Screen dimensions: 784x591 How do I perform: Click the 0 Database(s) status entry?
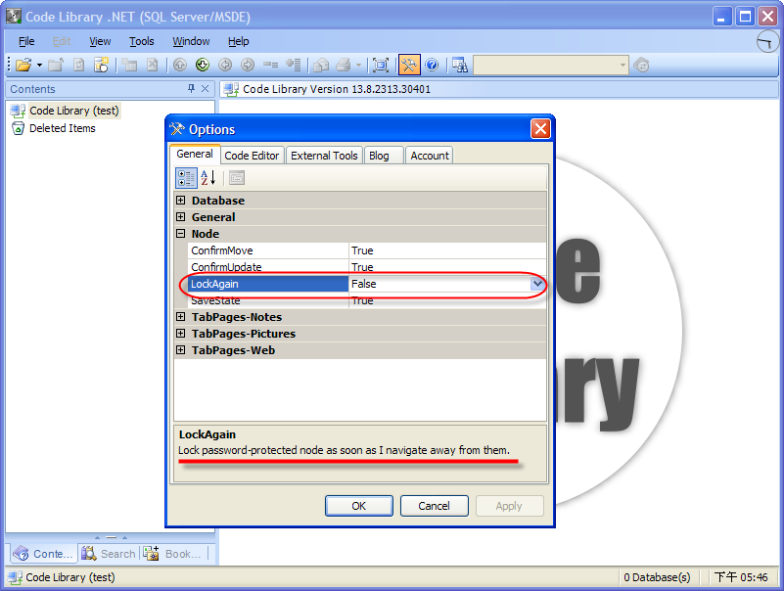[657, 577]
